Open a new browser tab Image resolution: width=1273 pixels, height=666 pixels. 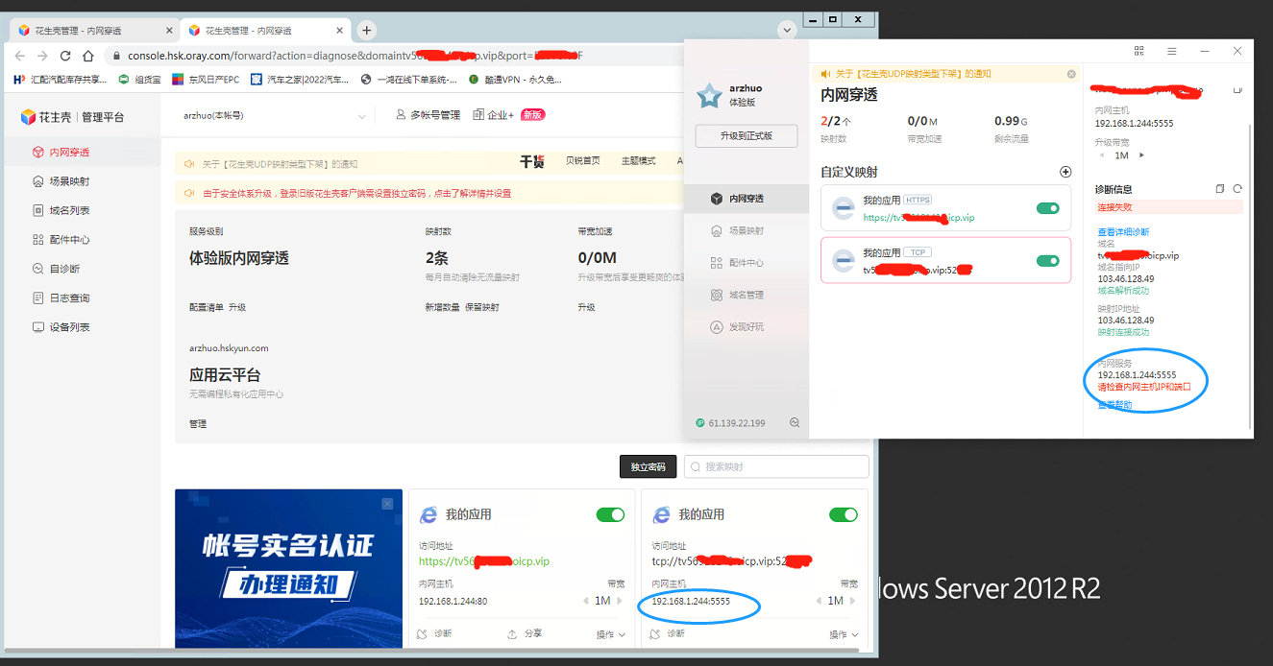(366, 31)
